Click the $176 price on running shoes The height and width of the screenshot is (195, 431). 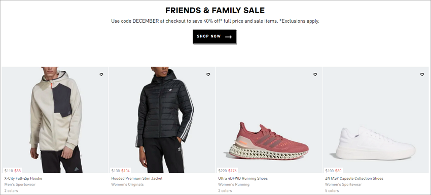pos(232,171)
